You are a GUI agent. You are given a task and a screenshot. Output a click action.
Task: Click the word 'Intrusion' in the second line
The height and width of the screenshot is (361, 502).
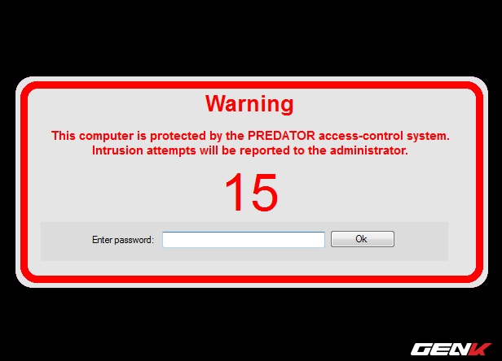click(x=117, y=150)
